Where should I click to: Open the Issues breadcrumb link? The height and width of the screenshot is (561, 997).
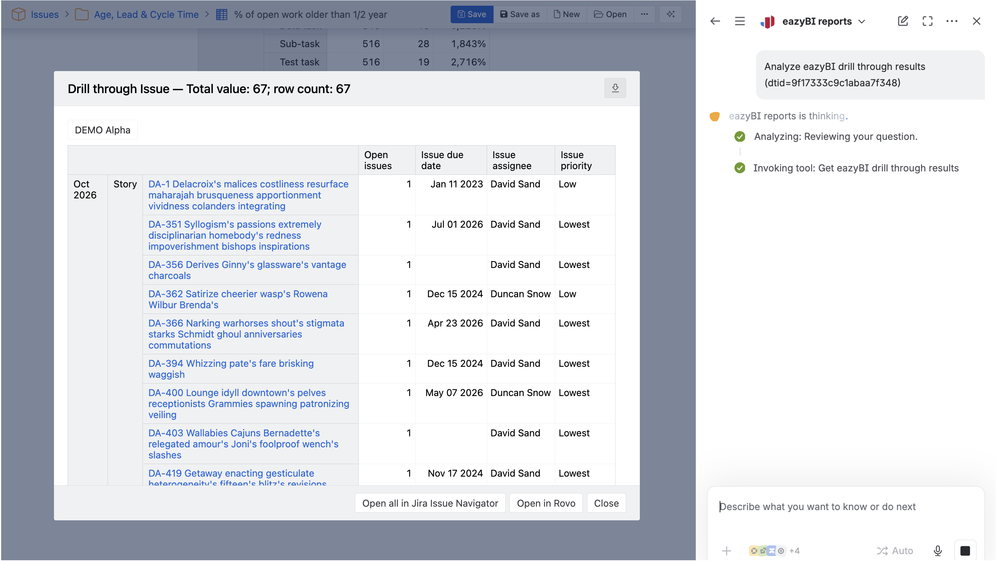pyautogui.click(x=44, y=15)
